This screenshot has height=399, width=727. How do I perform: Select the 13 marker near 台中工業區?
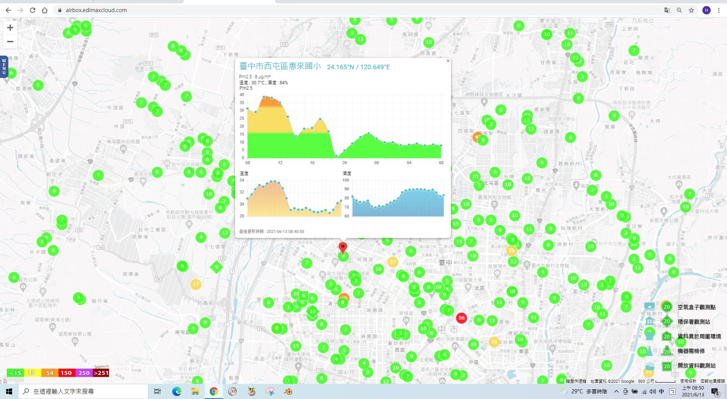click(x=225, y=233)
